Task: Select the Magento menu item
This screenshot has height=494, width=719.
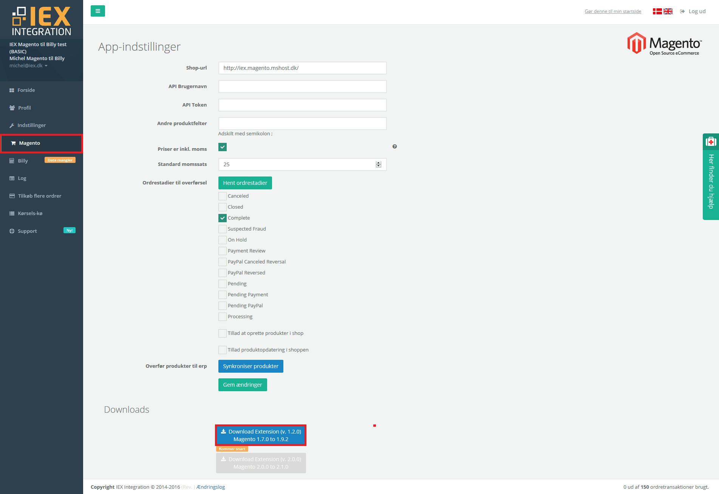Action: point(42,143)
